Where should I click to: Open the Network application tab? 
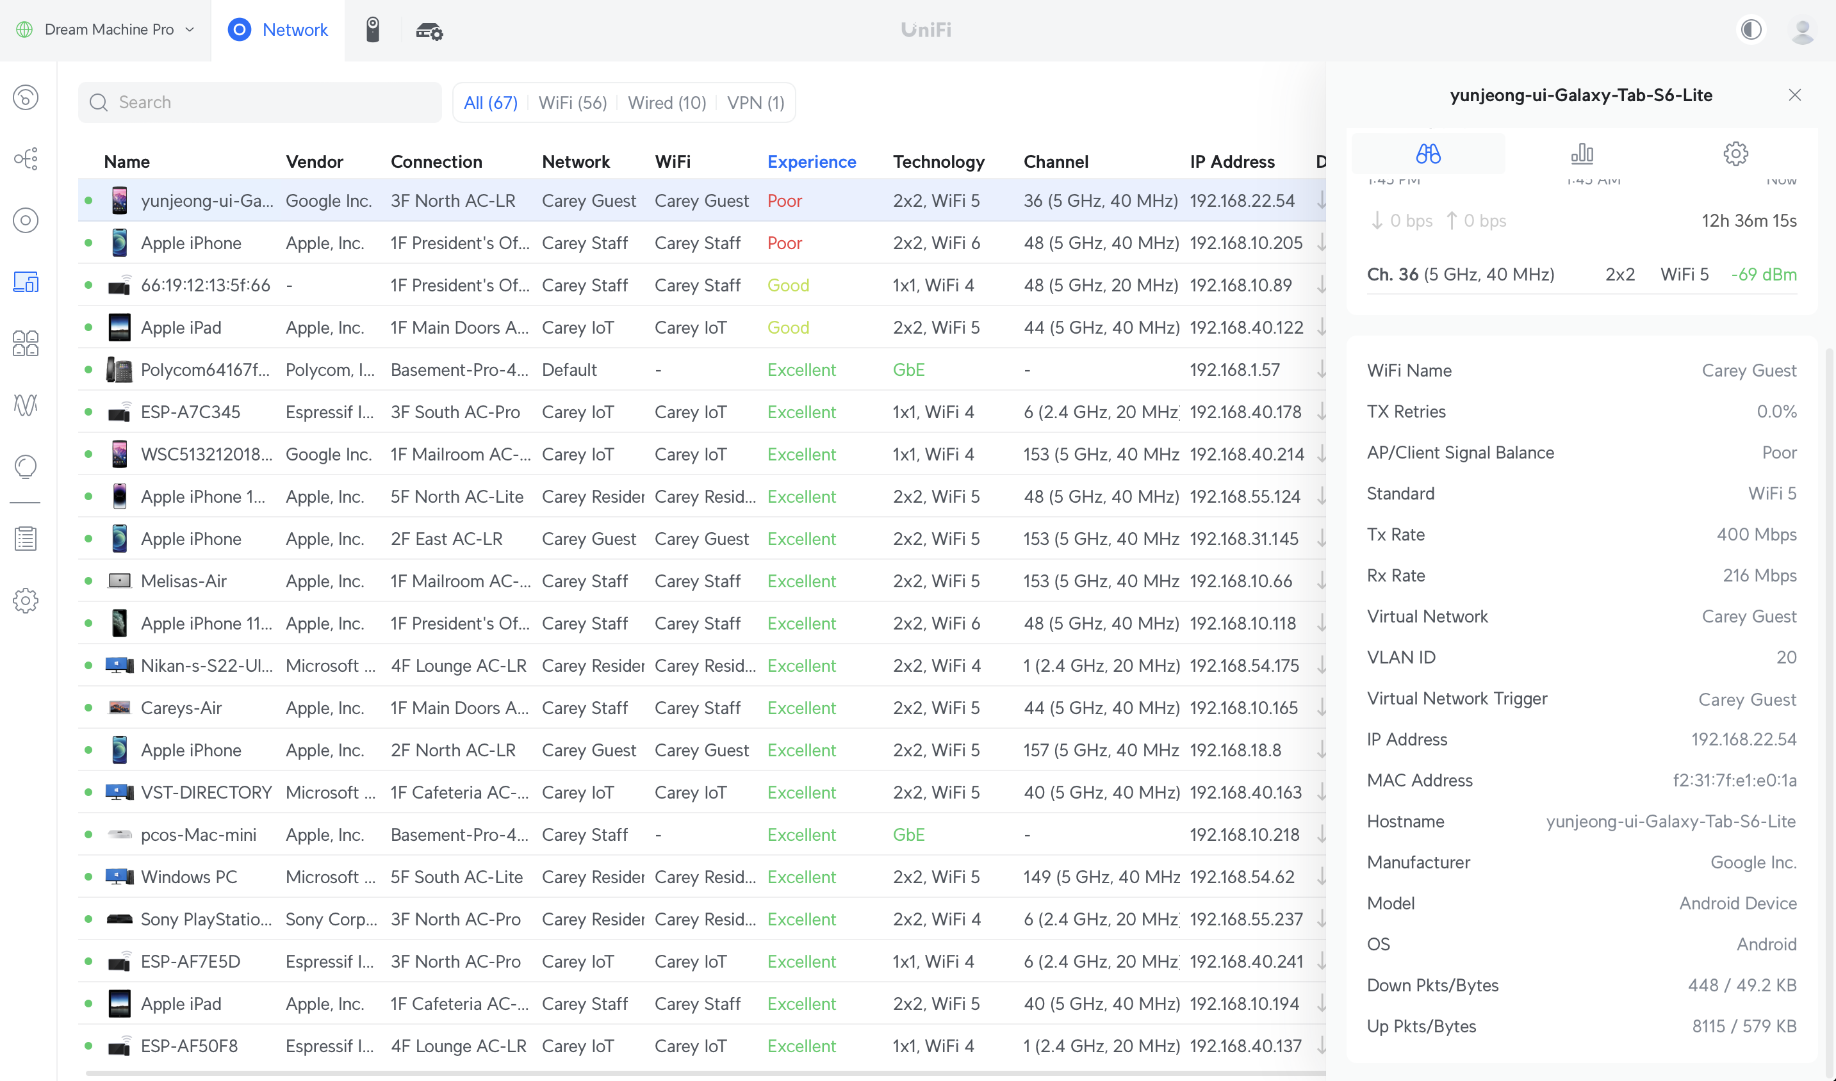tap(277, 30)
